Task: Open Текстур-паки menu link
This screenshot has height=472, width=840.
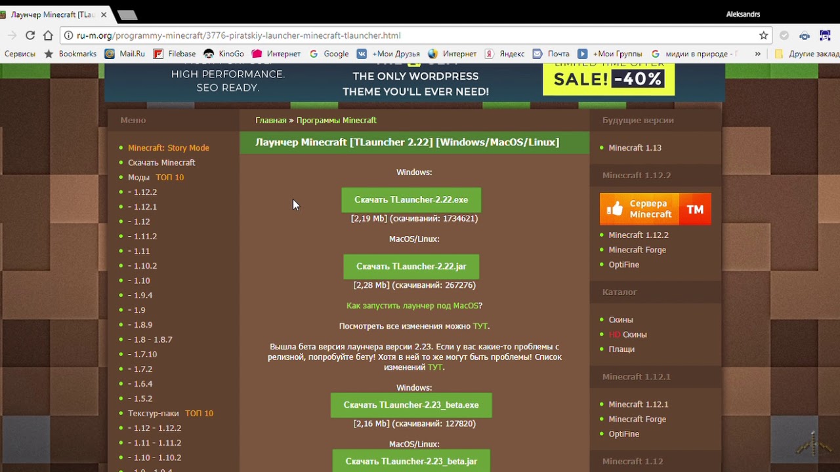Action: [154, 414]
